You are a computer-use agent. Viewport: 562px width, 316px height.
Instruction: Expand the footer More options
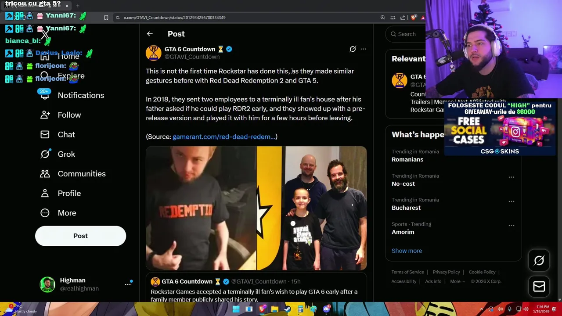click(457, 282)
